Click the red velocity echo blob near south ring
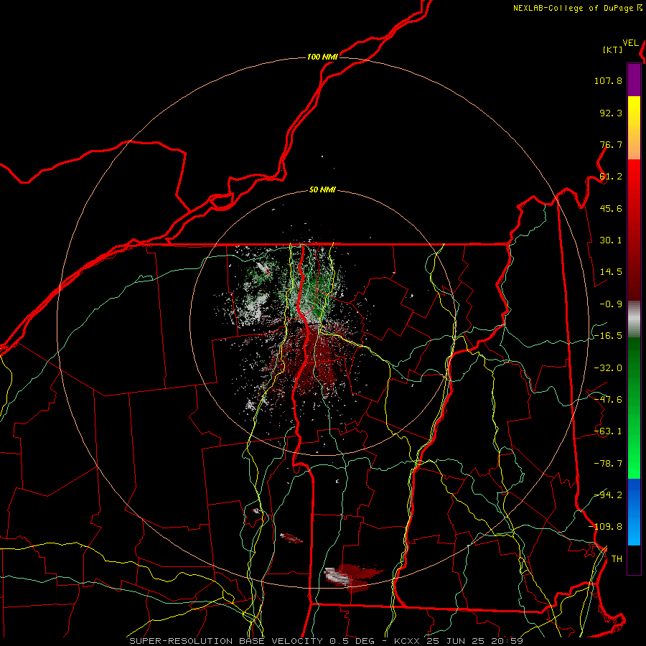The width and height of the screenshot is (646, 646). click(x=353, y=577)
